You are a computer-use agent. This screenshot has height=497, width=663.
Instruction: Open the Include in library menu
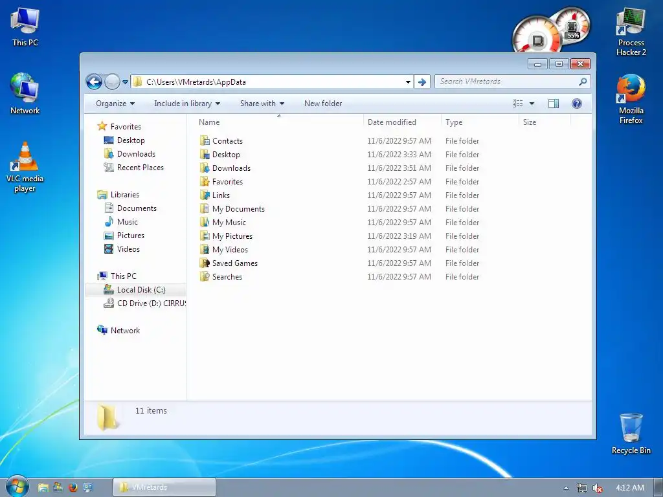(187, 104)
